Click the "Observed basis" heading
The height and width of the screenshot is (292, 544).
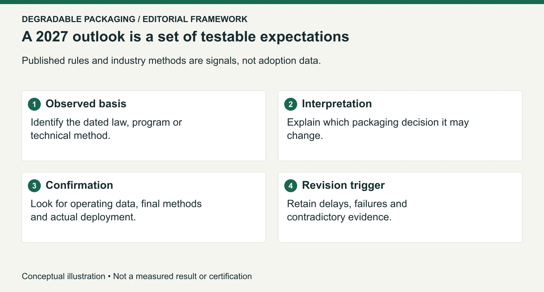pos(86,104)
